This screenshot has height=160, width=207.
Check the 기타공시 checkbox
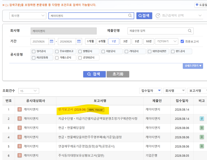pos(126,51)
